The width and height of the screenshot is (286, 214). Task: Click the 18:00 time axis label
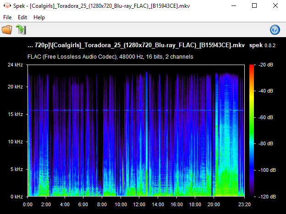[x=195, y=204]
